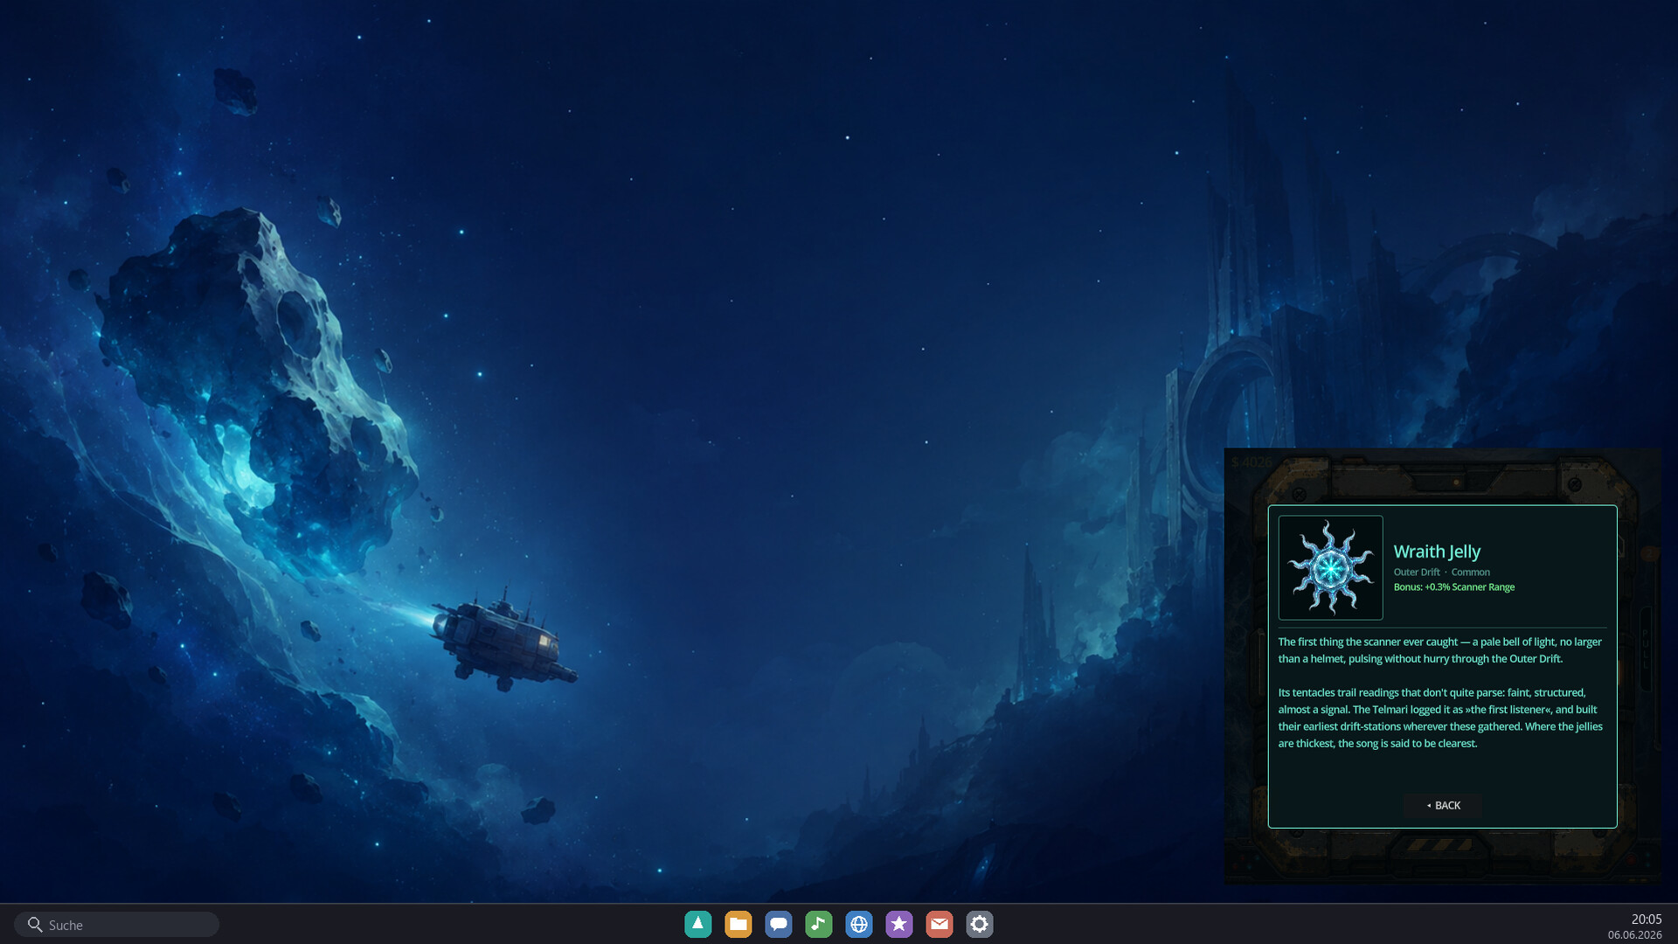This screenshot has height=944, width=1678.
Task: Click the first lore paragraph about the scanner
Action: pyautogui.click(x=1439, y=650)
